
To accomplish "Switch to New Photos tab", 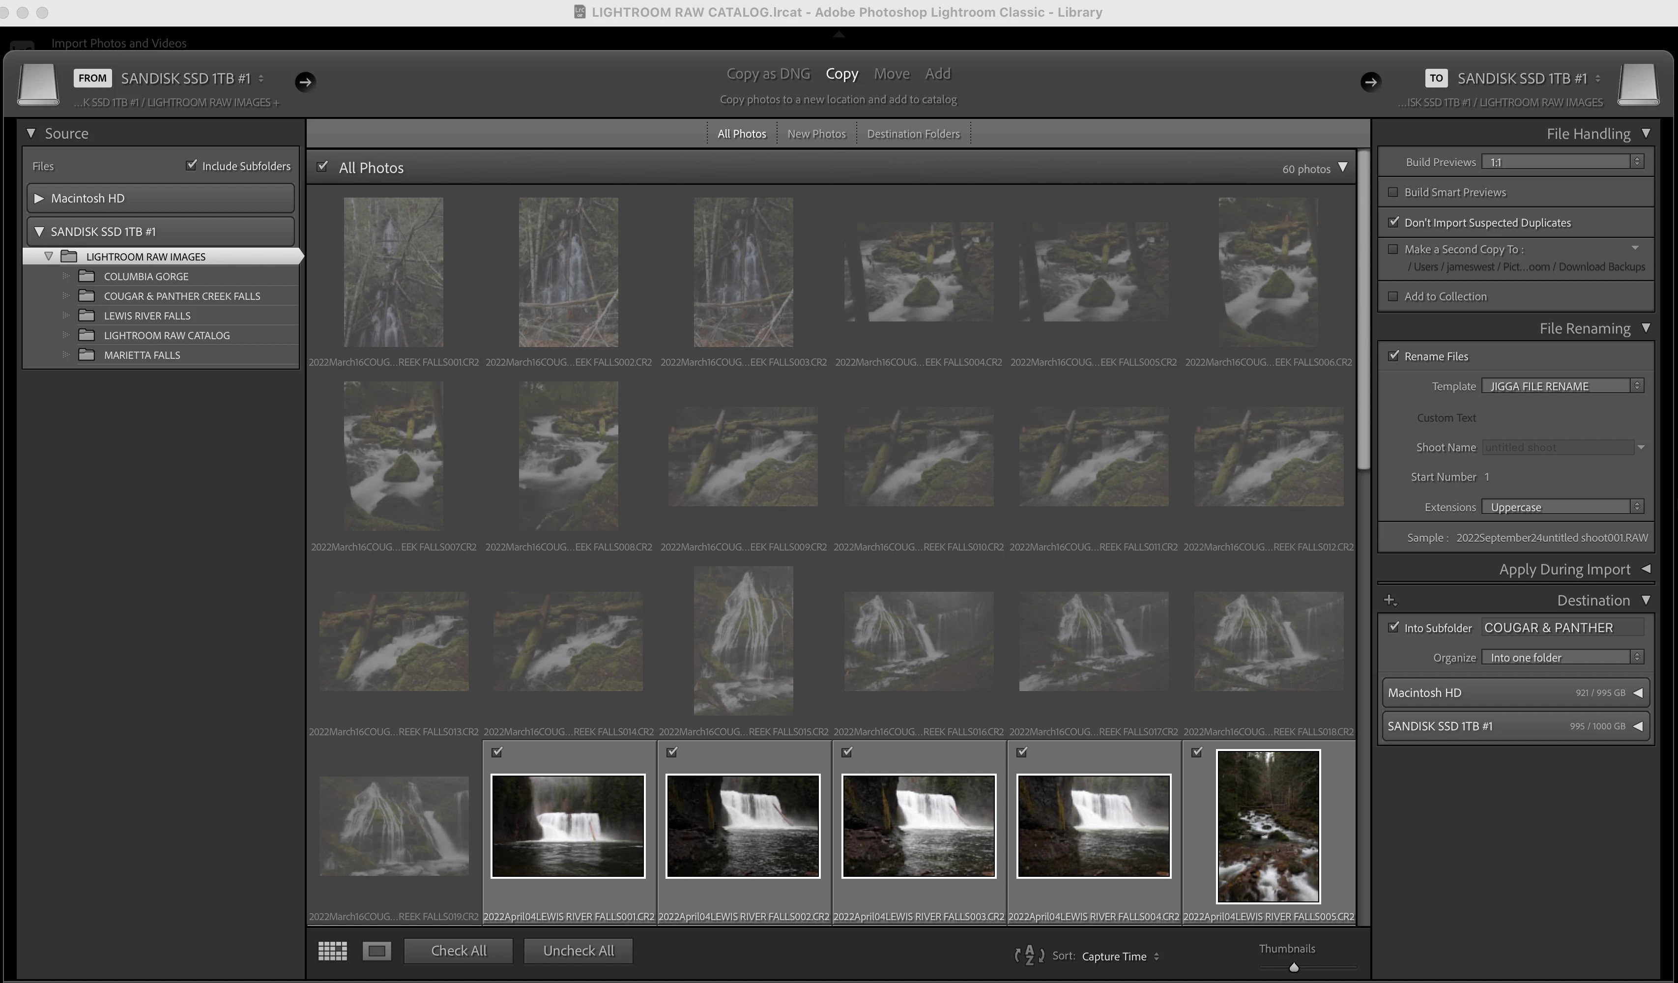I will 816,134.
